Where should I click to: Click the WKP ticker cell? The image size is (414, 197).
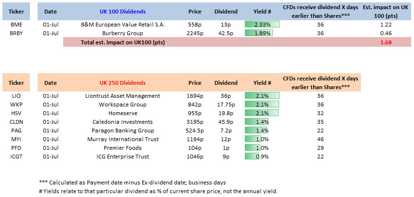16,105
